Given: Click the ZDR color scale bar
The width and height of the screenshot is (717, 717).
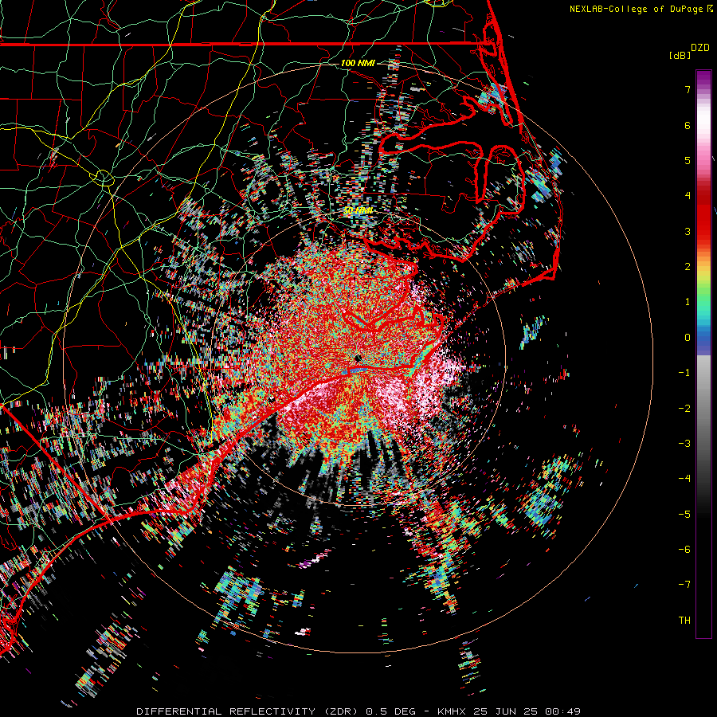Looking at the screenshot, I should click(x=703, y=354).
